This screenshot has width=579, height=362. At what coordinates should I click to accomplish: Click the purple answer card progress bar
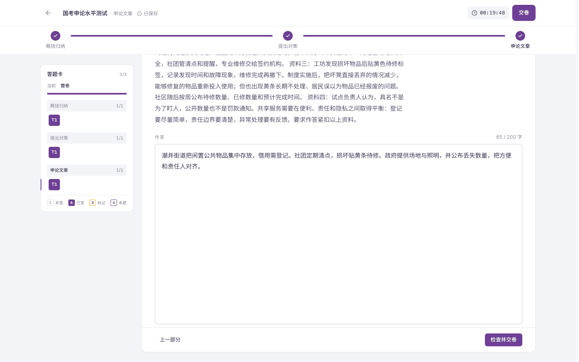coord(87,94)
